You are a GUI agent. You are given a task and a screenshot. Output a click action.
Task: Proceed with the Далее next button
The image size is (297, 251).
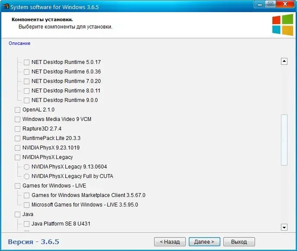(x=204, y=242)
